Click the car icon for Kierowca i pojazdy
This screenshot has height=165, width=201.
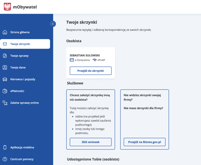[x=5, y=79]
